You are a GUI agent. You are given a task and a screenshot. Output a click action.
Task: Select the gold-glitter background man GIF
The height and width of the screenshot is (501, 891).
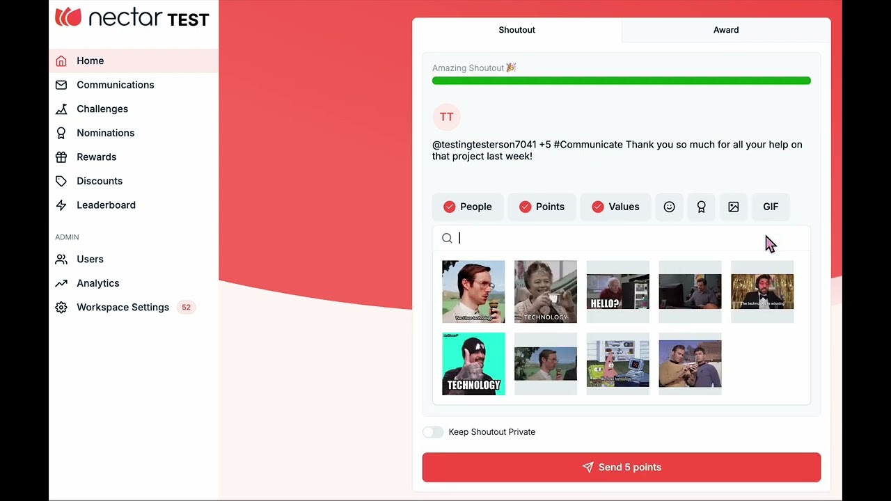coord(762,292)
